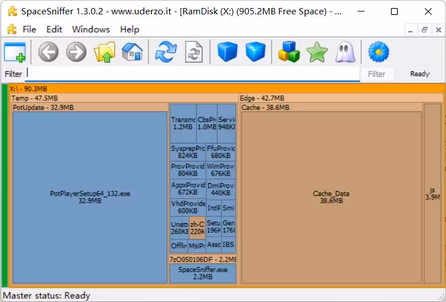Image resolution: width=446 pixels, height=302 pixels.
Task: Select the ProvProvid 804KB block
Action: coord(187,170)
